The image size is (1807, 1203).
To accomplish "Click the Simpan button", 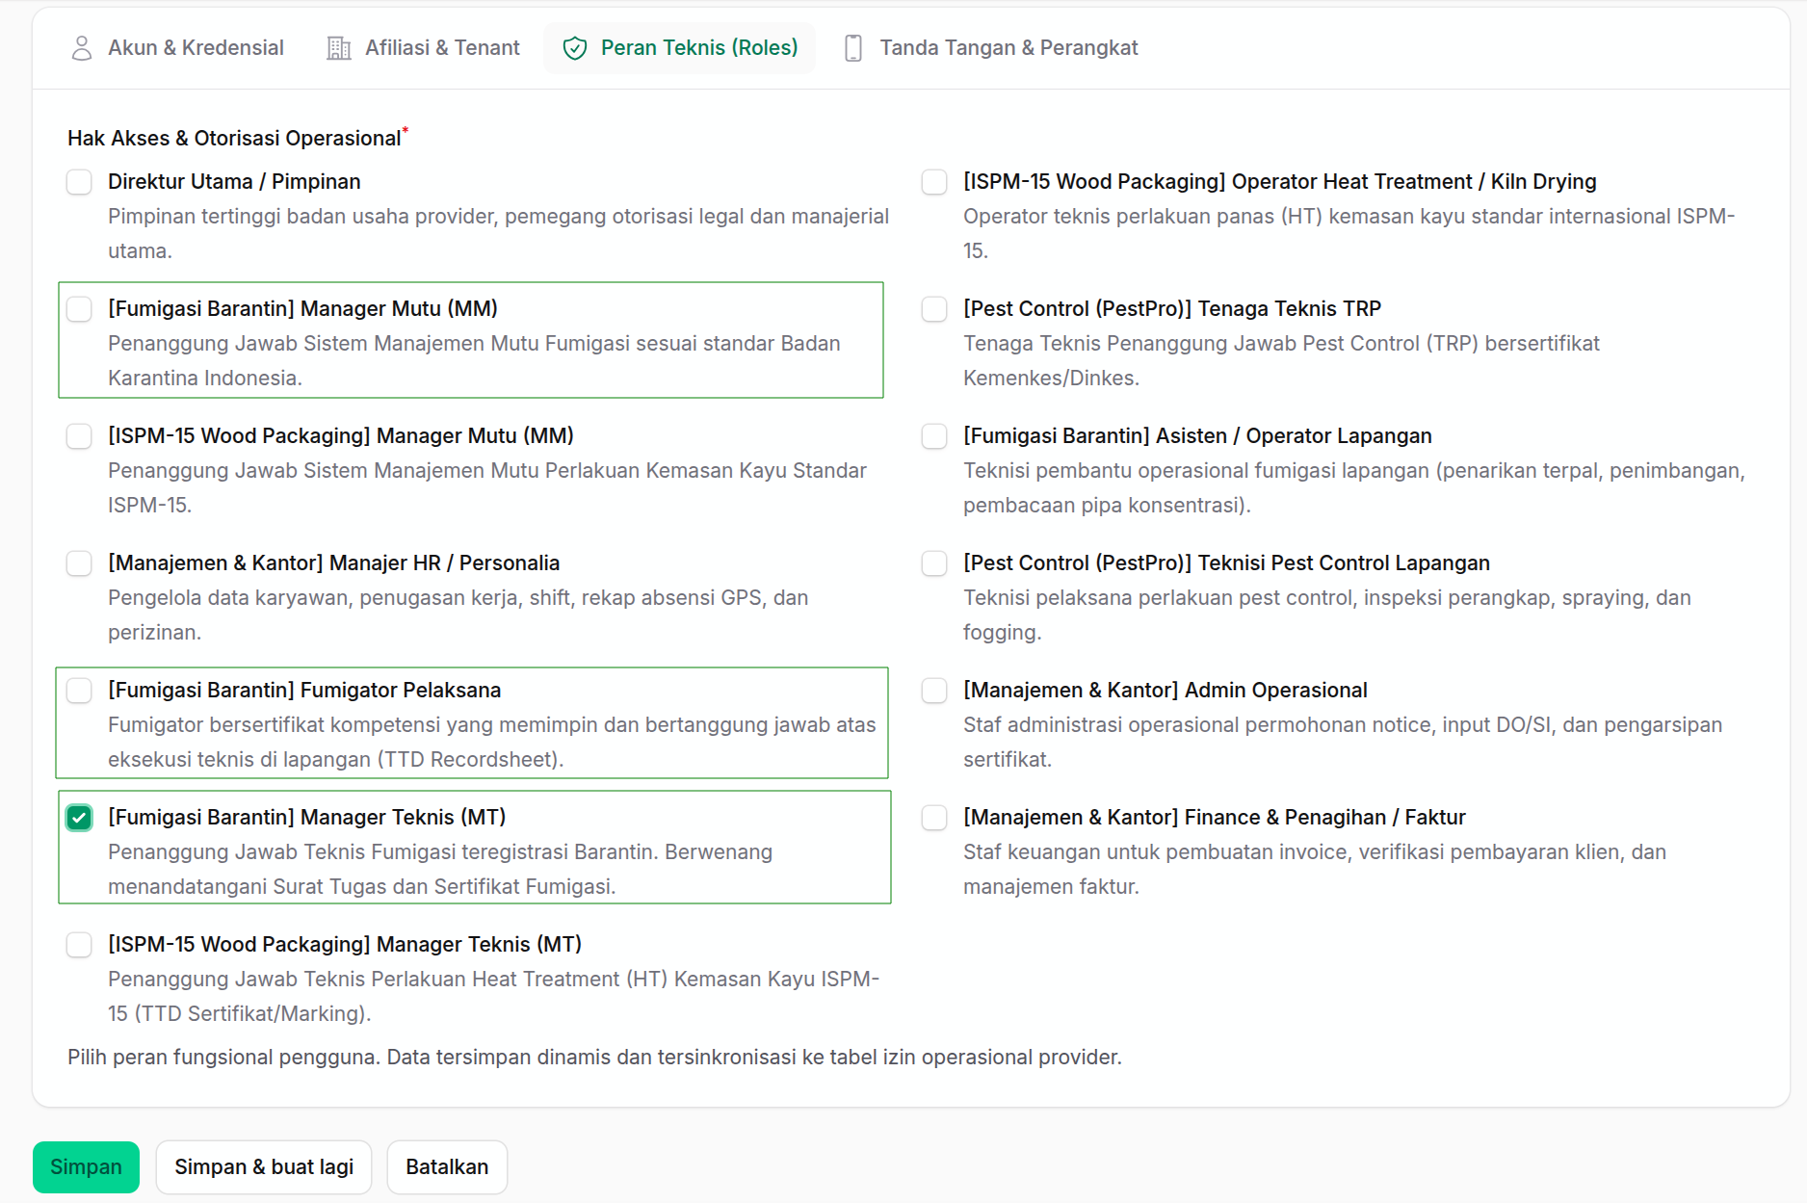I will 86,1167.
